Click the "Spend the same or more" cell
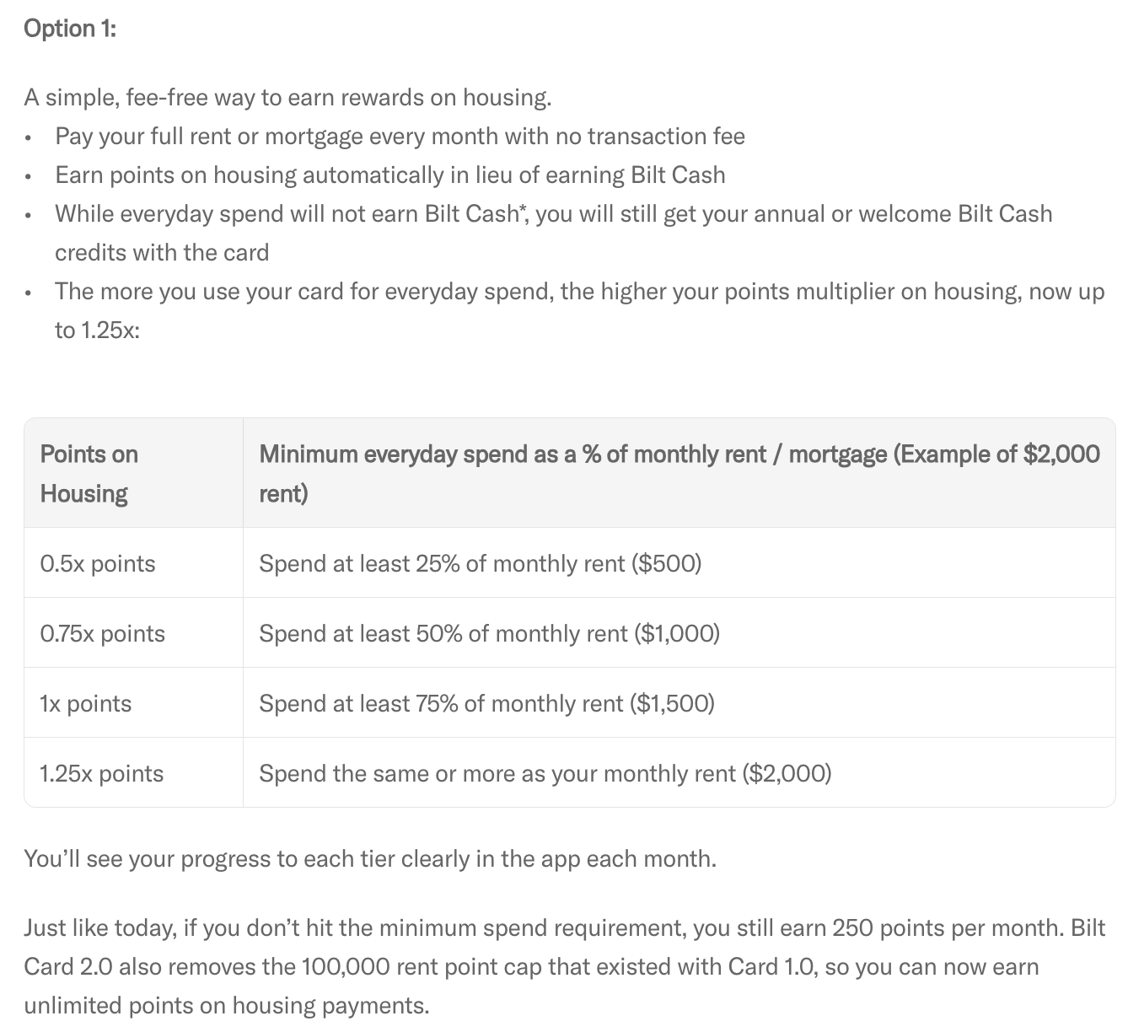This screenshot has width=1128, height=1032. click(545, 773)
